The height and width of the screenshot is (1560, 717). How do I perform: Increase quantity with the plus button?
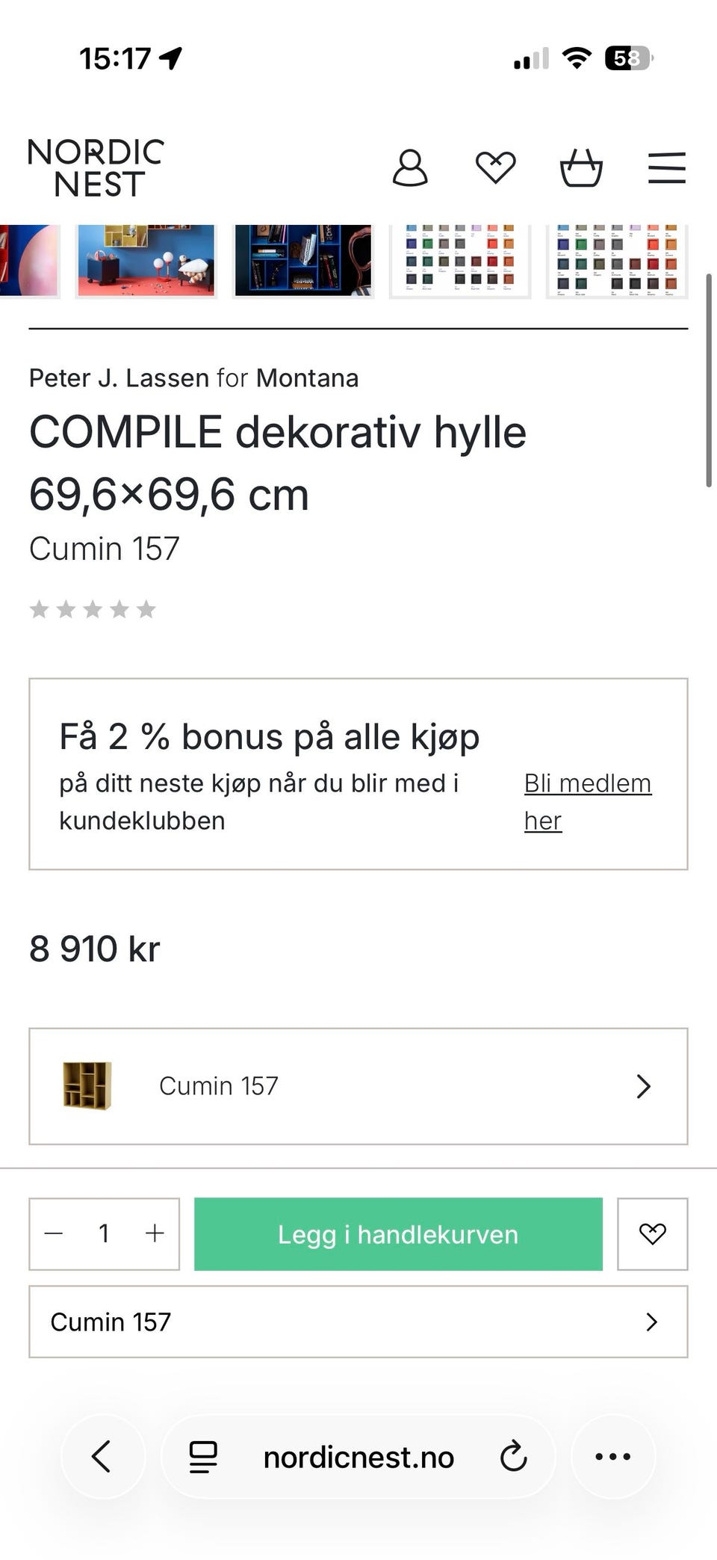[155, 1233]
